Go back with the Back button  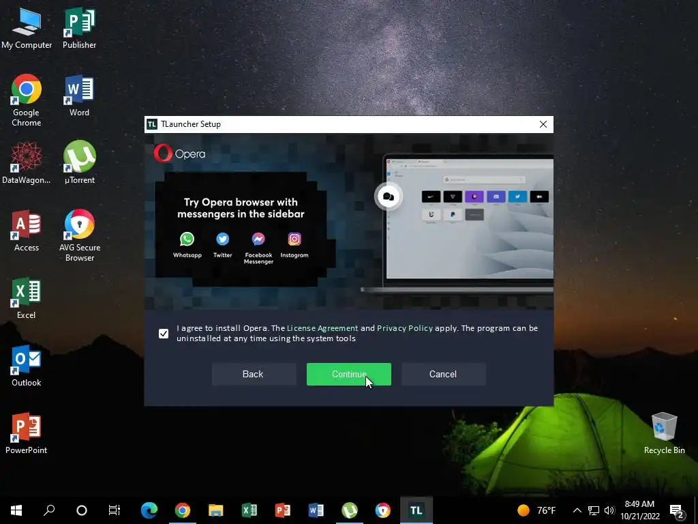[x=254, y=375]
